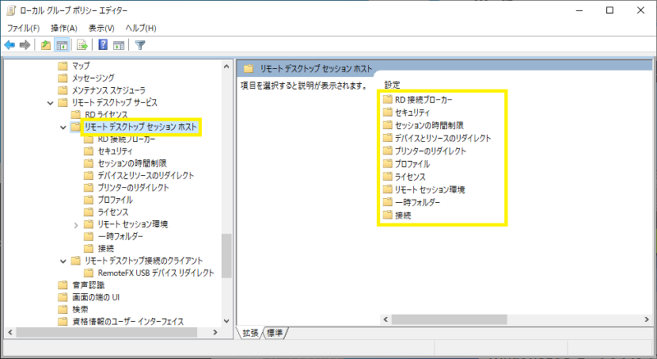Select 音声認識 in the tree
This screenshot has width=657, height=359.
[x=88, y=285]
